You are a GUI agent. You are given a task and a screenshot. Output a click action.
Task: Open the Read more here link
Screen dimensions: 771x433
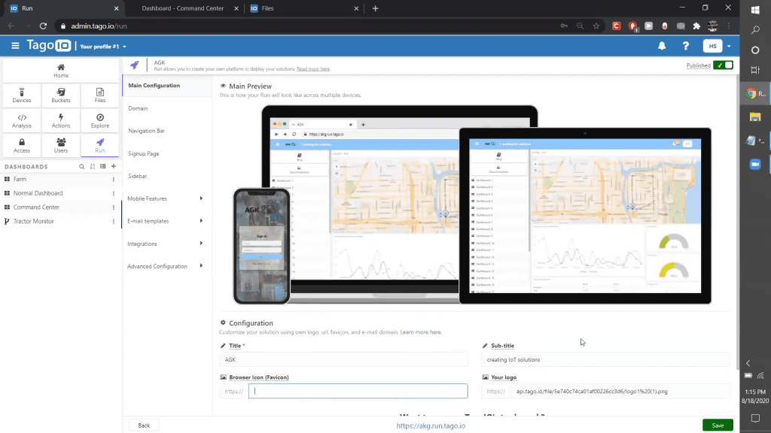(x=313, y=69)
